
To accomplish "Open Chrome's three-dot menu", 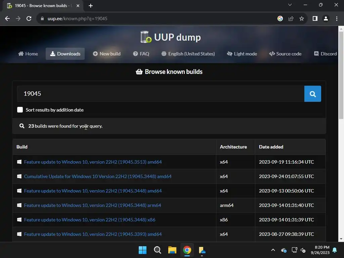I will click(x=337, y=19).
